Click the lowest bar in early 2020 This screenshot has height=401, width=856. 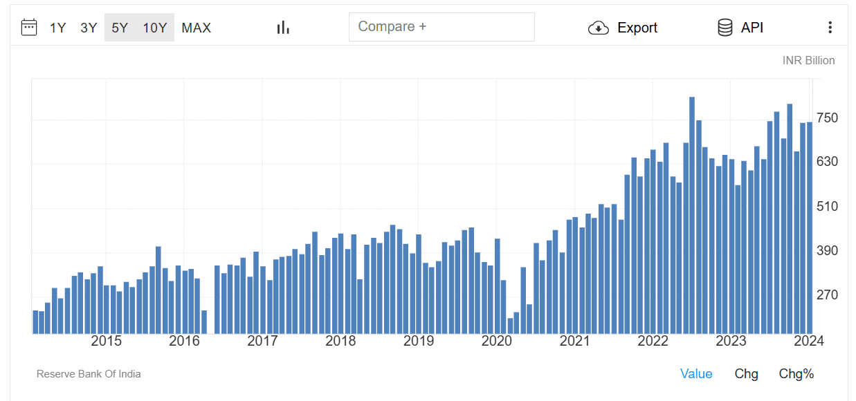point(510,326)
